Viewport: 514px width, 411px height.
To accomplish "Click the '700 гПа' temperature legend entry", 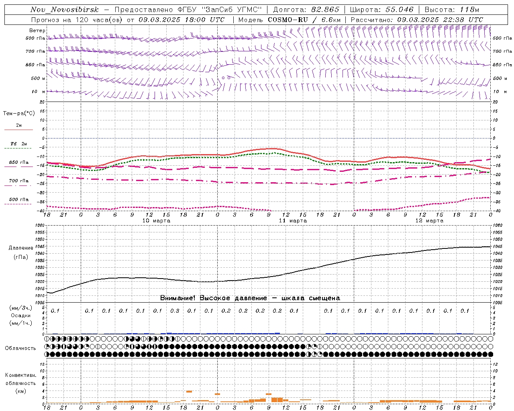I will point(19,181).
